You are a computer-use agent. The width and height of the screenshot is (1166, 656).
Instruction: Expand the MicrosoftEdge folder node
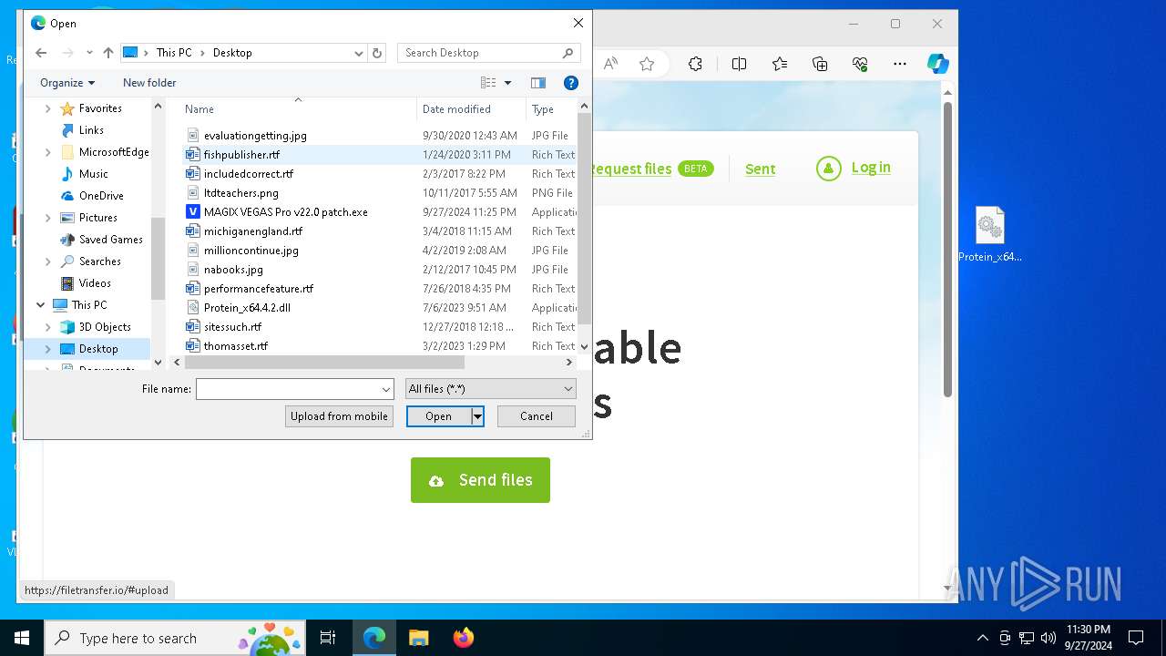coord(47,152)
